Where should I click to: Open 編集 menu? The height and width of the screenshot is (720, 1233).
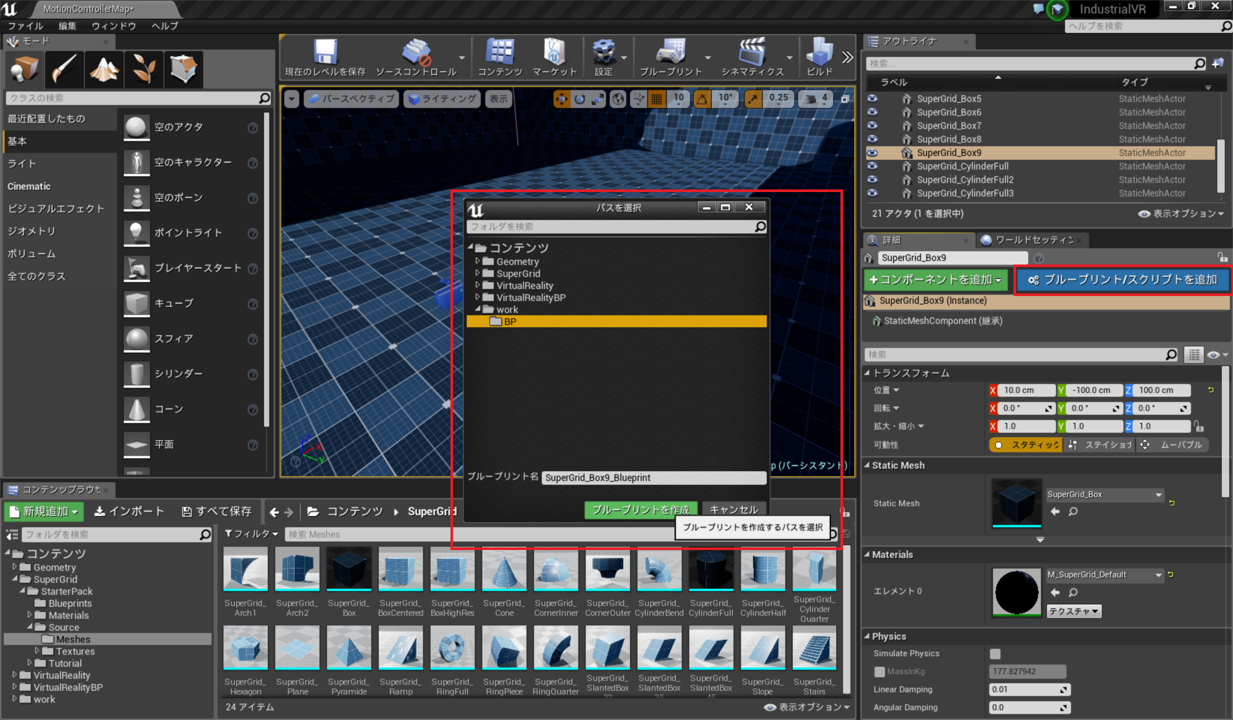67,26
